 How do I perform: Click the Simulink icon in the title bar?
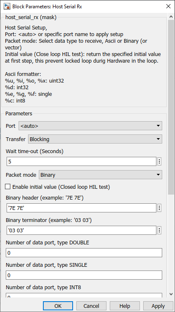coord(7,6)
